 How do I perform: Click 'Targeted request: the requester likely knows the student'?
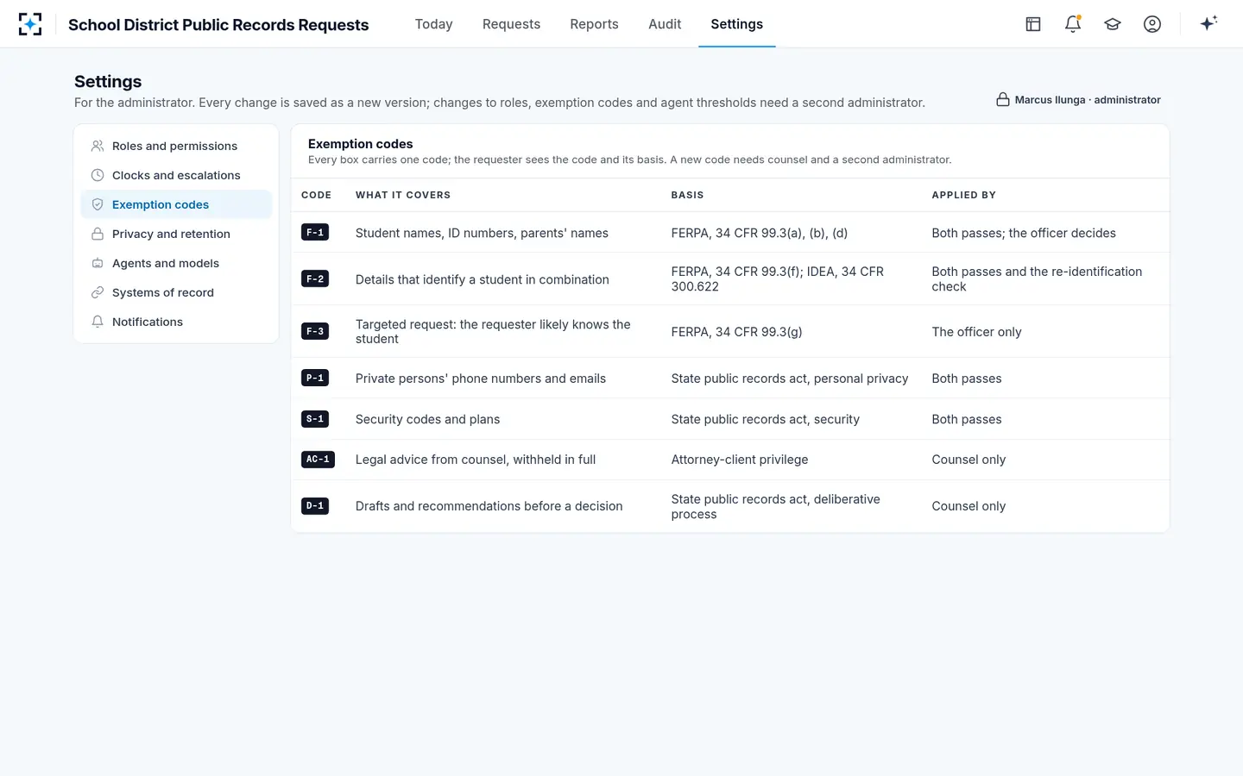(x=493, y=332)
